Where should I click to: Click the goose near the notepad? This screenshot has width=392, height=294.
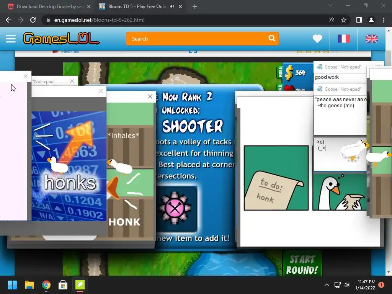(x=354, y=150)
